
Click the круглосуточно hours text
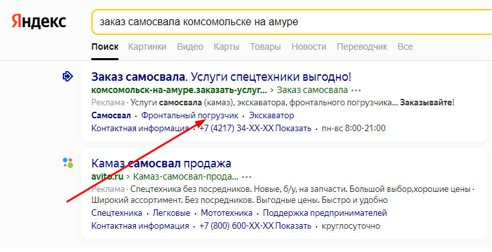(351, 226)
